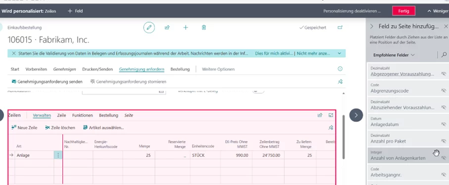Click the Fertig button
Screen dimensions: 449x185
pos(403,11)
